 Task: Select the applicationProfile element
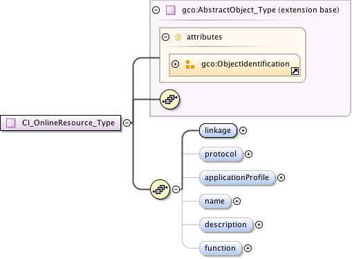237,178
